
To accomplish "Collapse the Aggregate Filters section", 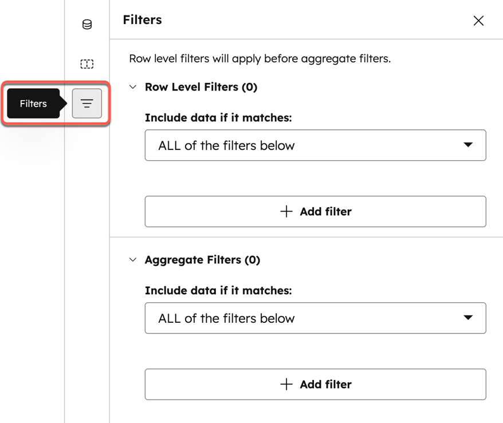I will coord(132,259).
